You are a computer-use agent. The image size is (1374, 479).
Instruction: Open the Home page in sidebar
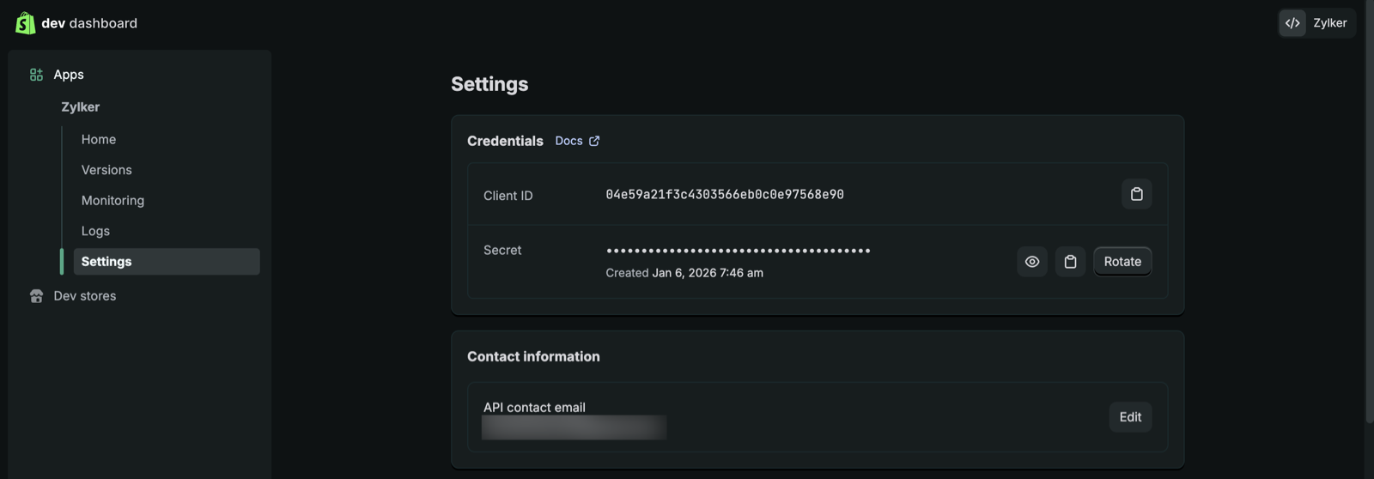[99, 139]
